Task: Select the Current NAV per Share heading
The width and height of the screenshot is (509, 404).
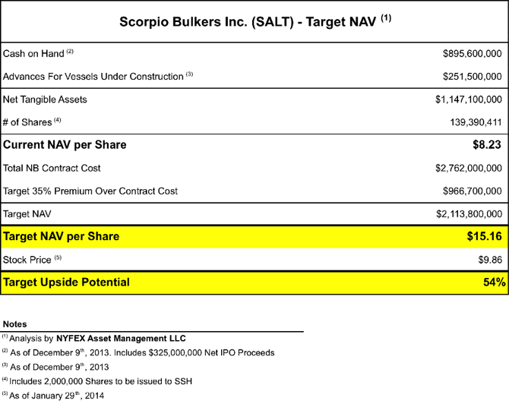Action: coord(65,145)
